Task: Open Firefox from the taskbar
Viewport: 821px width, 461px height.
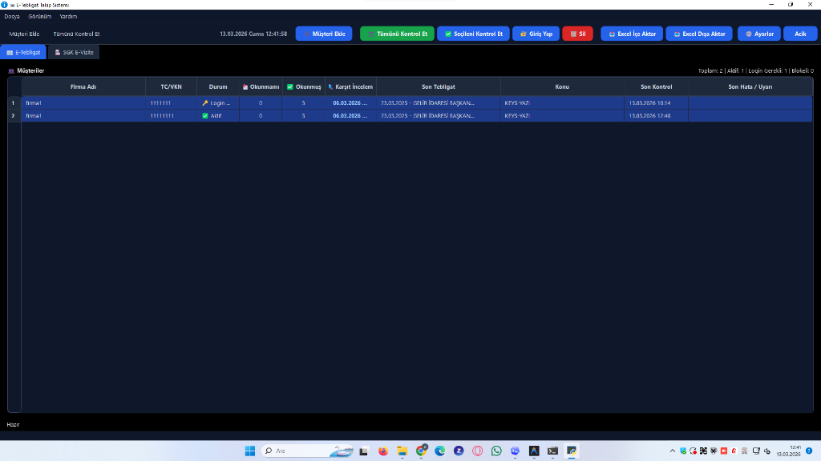Action: (382, 451)
